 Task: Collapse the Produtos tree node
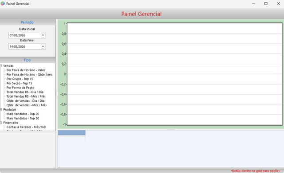[1, 110]
